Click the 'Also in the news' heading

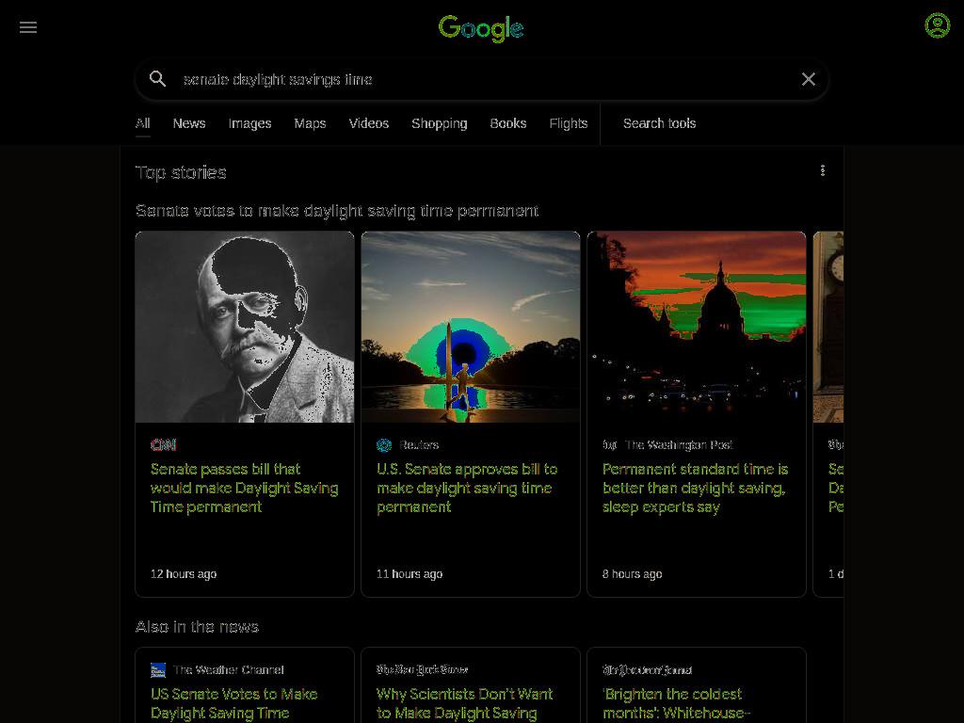point(197,626)
